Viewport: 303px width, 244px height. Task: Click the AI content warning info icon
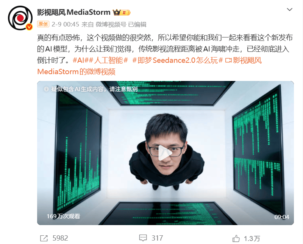point(46,89)
